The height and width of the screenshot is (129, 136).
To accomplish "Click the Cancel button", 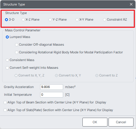I will click(x=121, y=122).
